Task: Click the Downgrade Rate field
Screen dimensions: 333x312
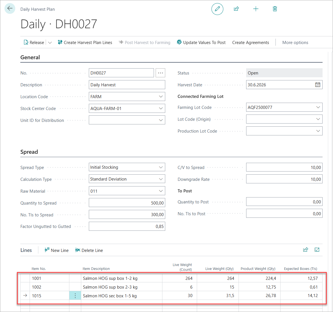Action: [284, 179]
